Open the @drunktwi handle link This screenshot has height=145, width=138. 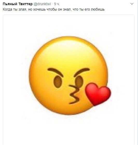[x=42, y=4]
